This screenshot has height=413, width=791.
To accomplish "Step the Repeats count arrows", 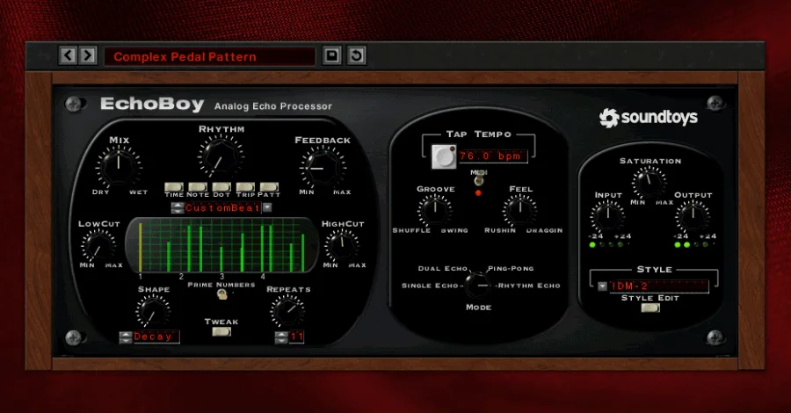I will (281, 337).
